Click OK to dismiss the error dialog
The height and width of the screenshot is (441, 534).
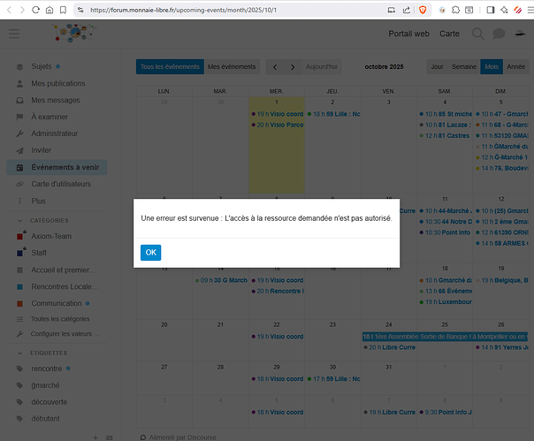[150, 253]
